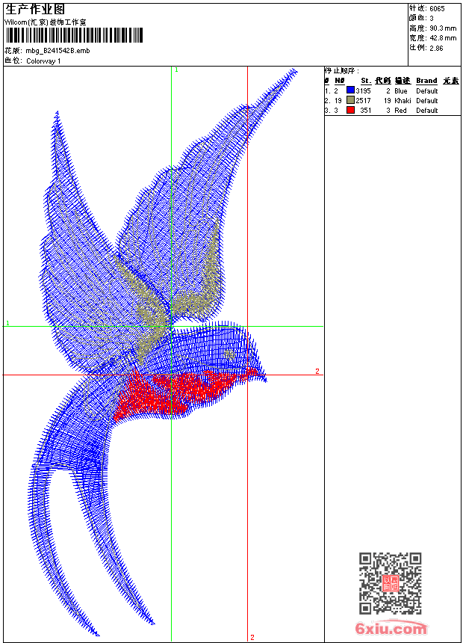This screenshot has width=463, height=643.
Task: Click the barcode under the studio name
Action: point(74,35)
